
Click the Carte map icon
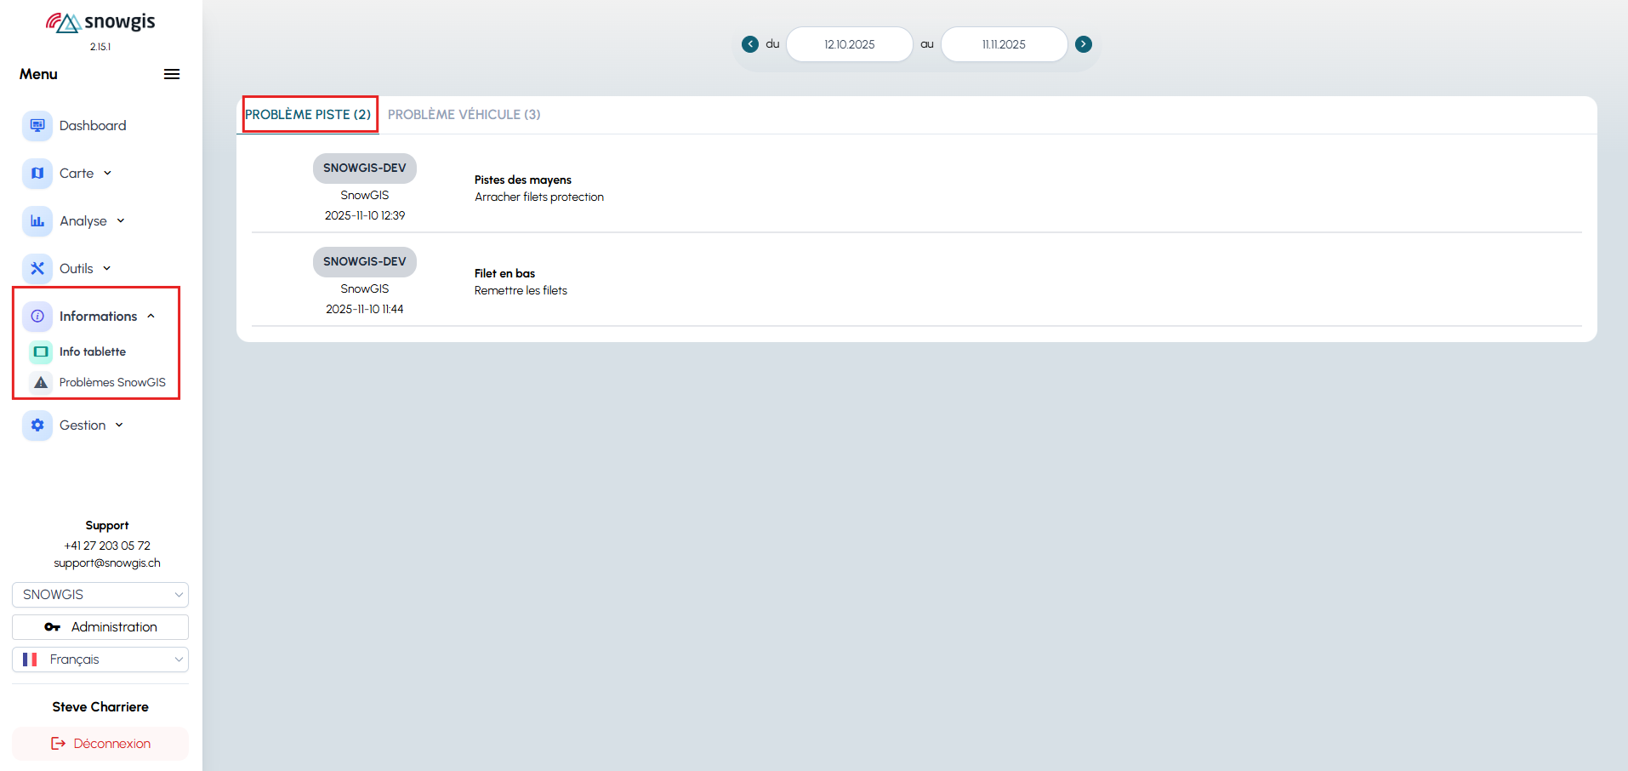[x=37, y=174]
